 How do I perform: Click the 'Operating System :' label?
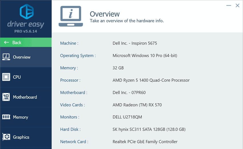click(78, 56)
